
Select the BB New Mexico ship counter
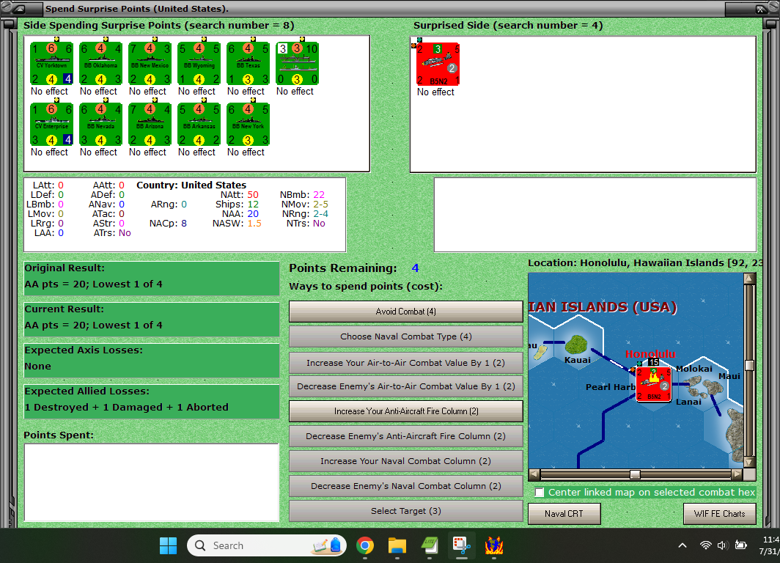pyautogui.click(x=150, y=64)
